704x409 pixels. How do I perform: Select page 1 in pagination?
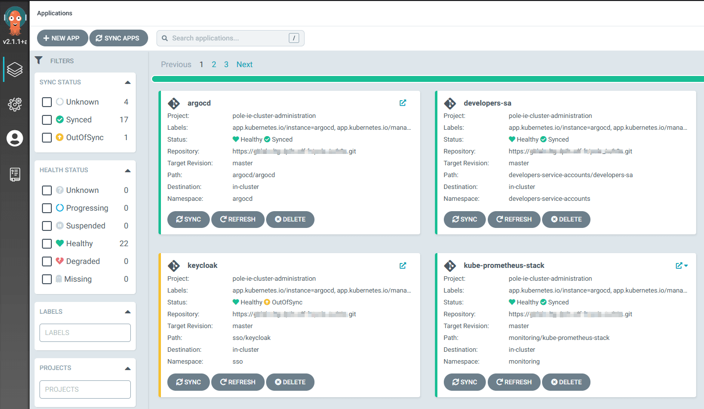click(201, 64)
